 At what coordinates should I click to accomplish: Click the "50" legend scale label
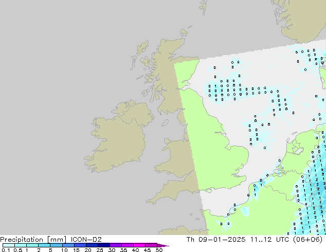click(159, 250)
